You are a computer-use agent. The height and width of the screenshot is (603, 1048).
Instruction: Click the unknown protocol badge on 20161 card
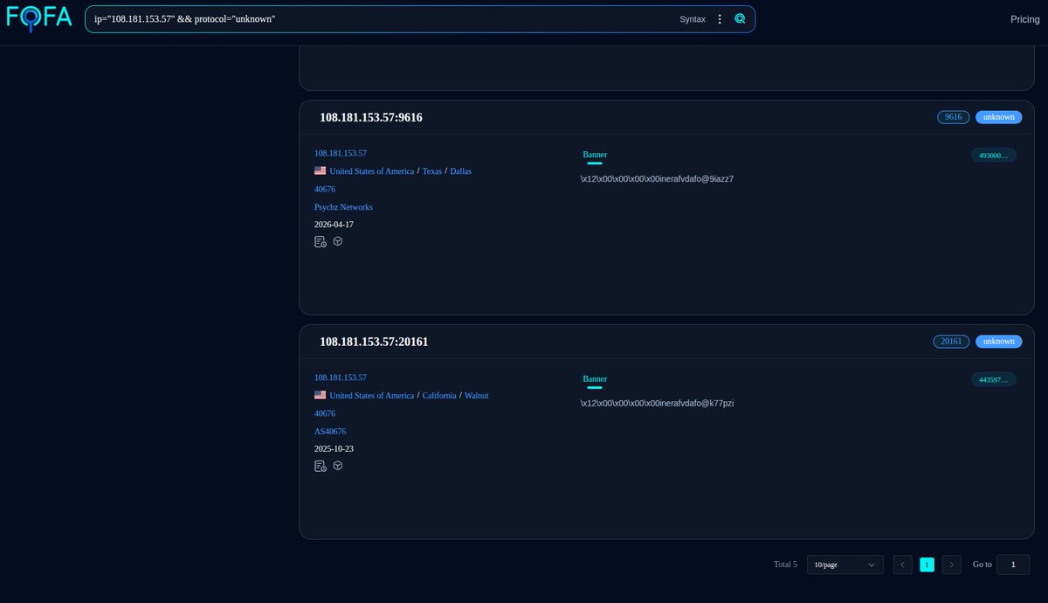[998, 342]
